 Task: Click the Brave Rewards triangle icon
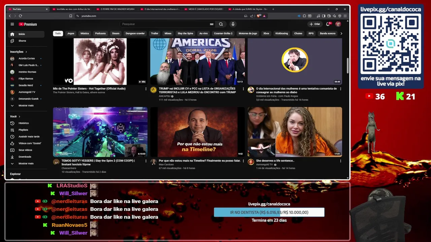264,16
